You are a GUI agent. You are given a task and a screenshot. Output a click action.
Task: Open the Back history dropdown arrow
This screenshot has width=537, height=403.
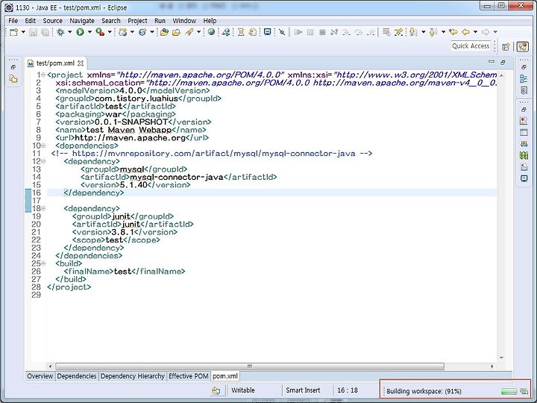click(x=475, y=32)
